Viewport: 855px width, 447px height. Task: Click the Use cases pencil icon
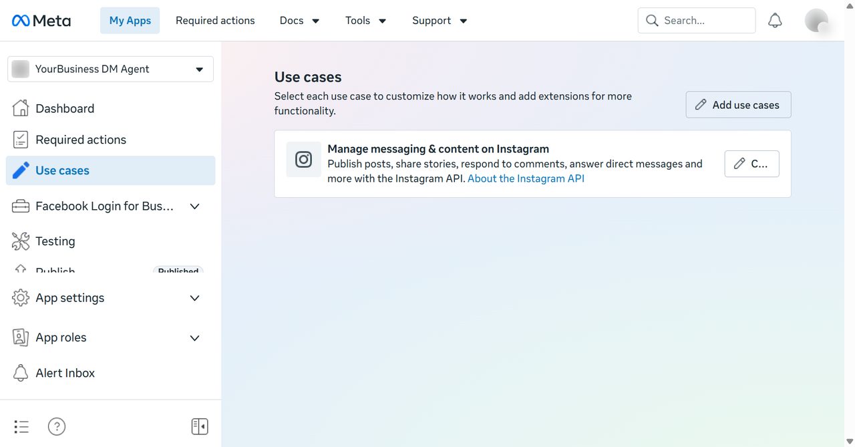[21, 170]
